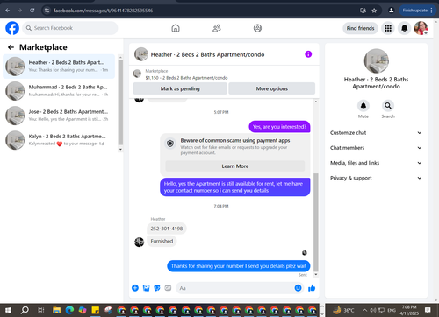The width and height of the screenshot is (439, 317).
Task: Expand Chat members section
Action: pyautogui.click(x=376, y=148)
